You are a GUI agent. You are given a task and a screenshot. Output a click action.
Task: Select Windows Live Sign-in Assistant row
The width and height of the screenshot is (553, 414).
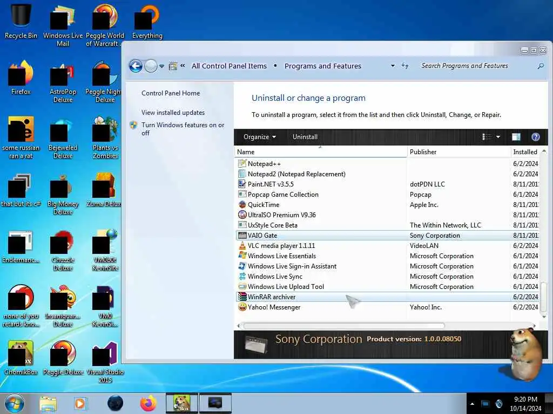coord(387,266)
